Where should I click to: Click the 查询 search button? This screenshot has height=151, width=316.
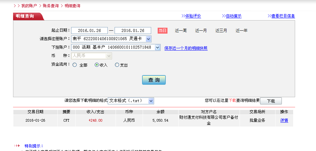point(154,80)
